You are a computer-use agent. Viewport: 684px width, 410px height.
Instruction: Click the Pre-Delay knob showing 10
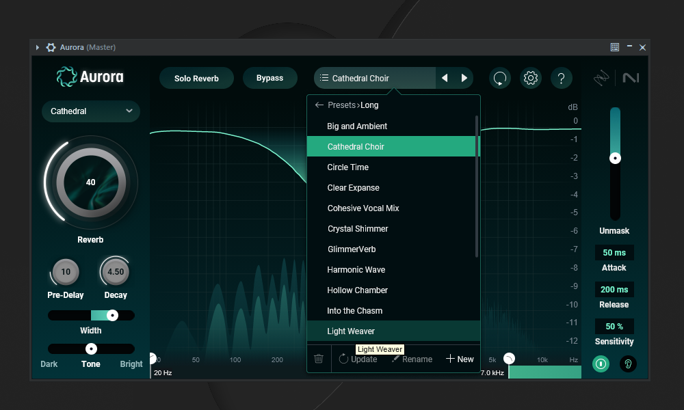pos(66,272)
